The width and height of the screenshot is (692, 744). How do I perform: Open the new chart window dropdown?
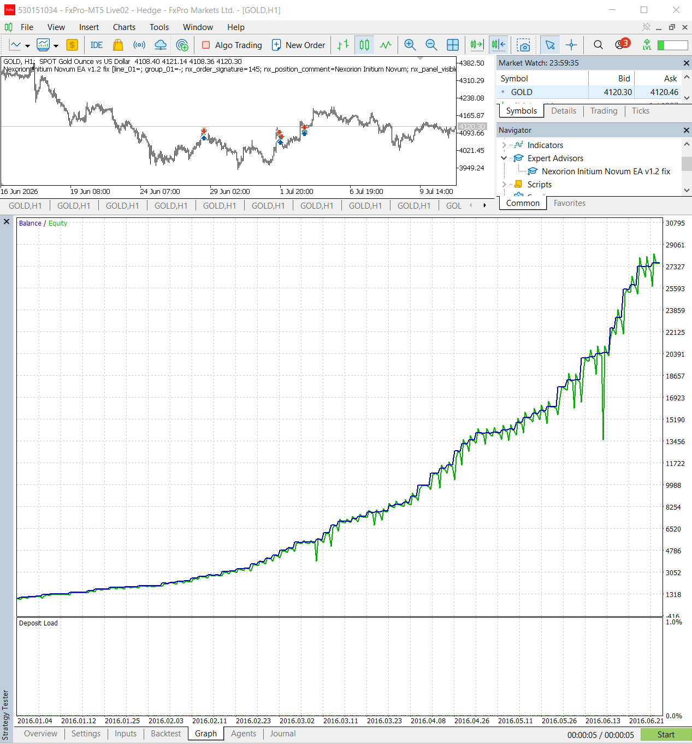[x=56, y=46]
